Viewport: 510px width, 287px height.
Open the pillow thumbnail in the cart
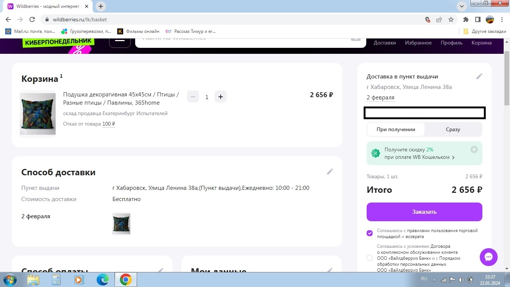[38, 114]
